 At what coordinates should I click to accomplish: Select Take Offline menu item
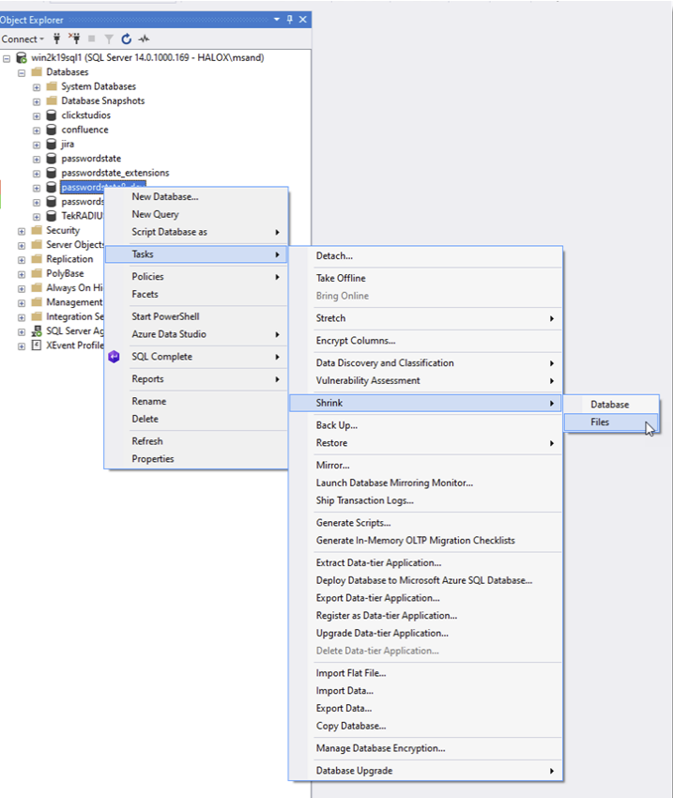426,279
